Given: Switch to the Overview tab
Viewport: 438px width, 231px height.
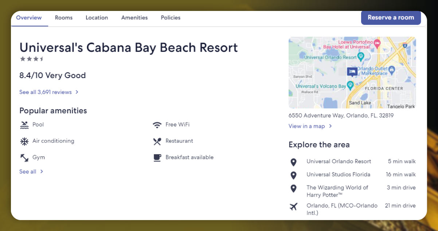Looking at the screenshot, I should (x=29, y=17).
